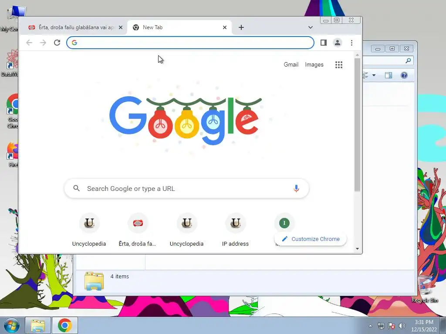The image size is (446, 334).
Task: Click the Google holiday lights doodle
Action: point(186,121)
